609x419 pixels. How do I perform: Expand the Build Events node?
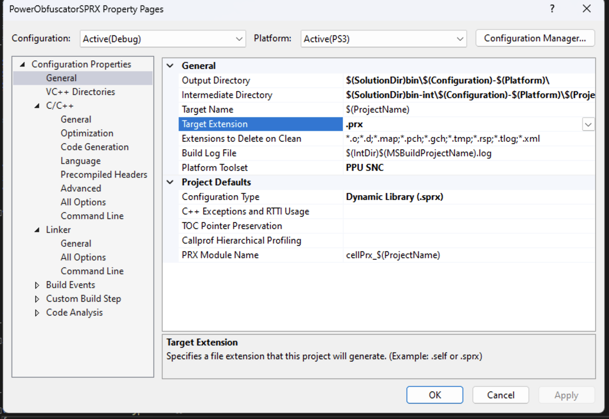pyautogui.click(x=37, y=285)
